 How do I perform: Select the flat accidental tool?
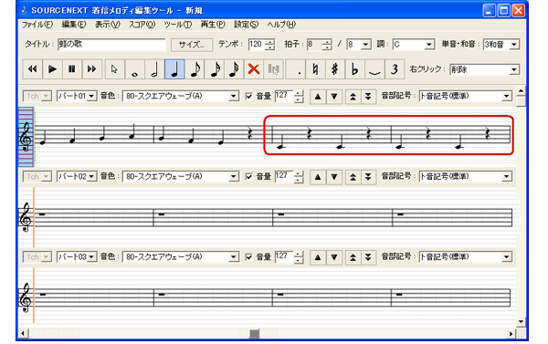pos(354,69)
